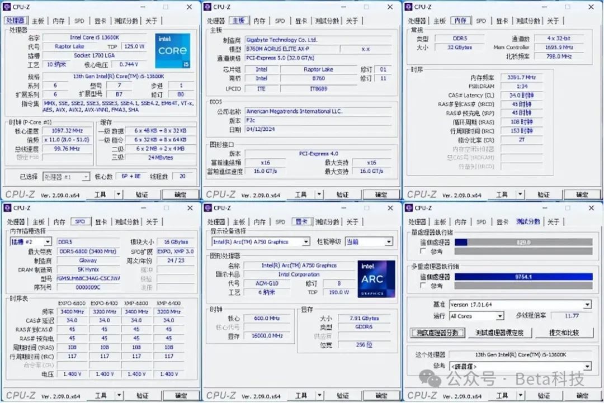Image resolution: width=604 pixels, height=403 pixels.
Task: Click 验证 button in the Bench window
Action: (544, 395)
